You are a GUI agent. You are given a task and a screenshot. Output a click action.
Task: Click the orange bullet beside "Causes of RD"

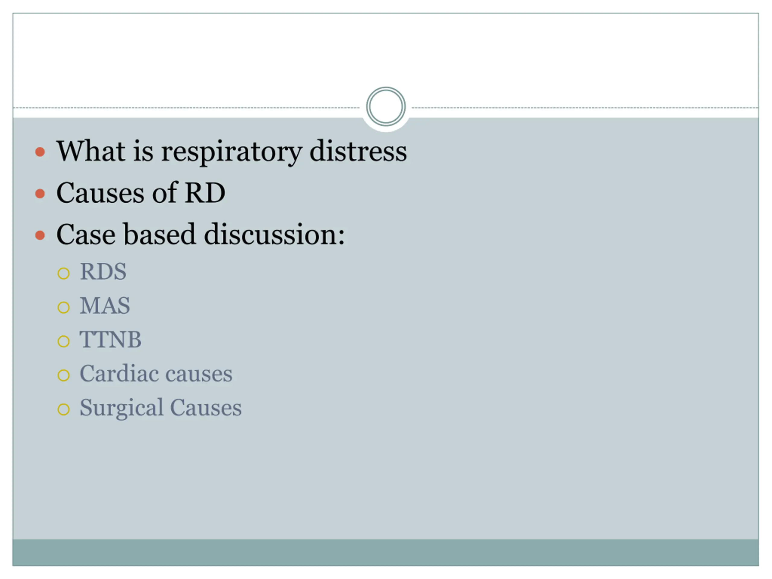point(40,193)
